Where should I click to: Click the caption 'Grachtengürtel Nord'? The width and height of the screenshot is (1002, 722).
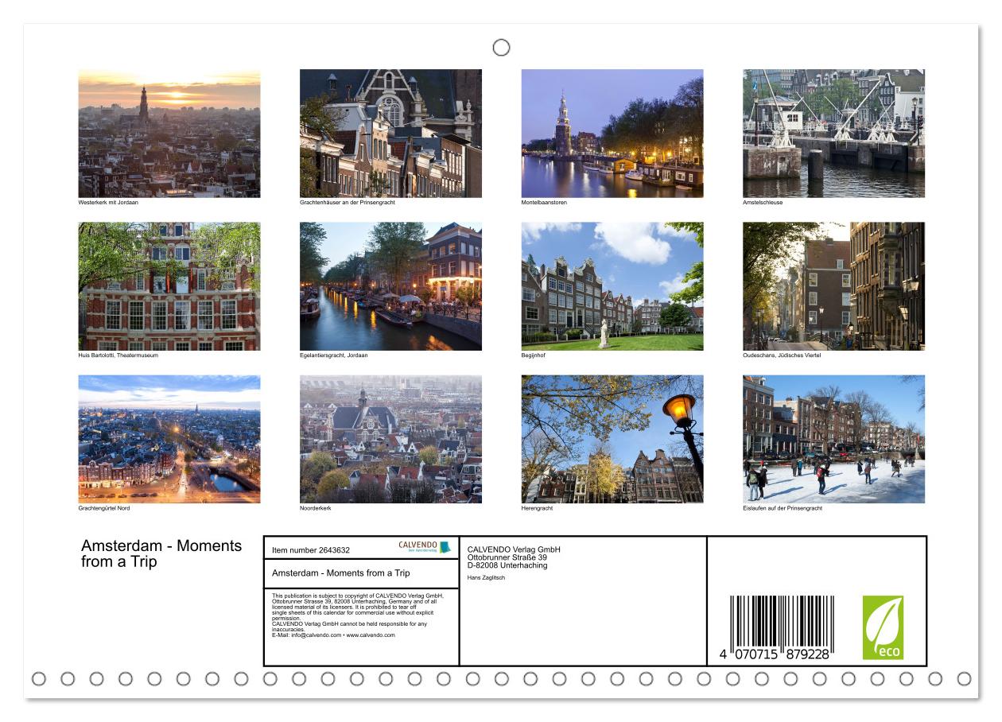pos(103,508)
